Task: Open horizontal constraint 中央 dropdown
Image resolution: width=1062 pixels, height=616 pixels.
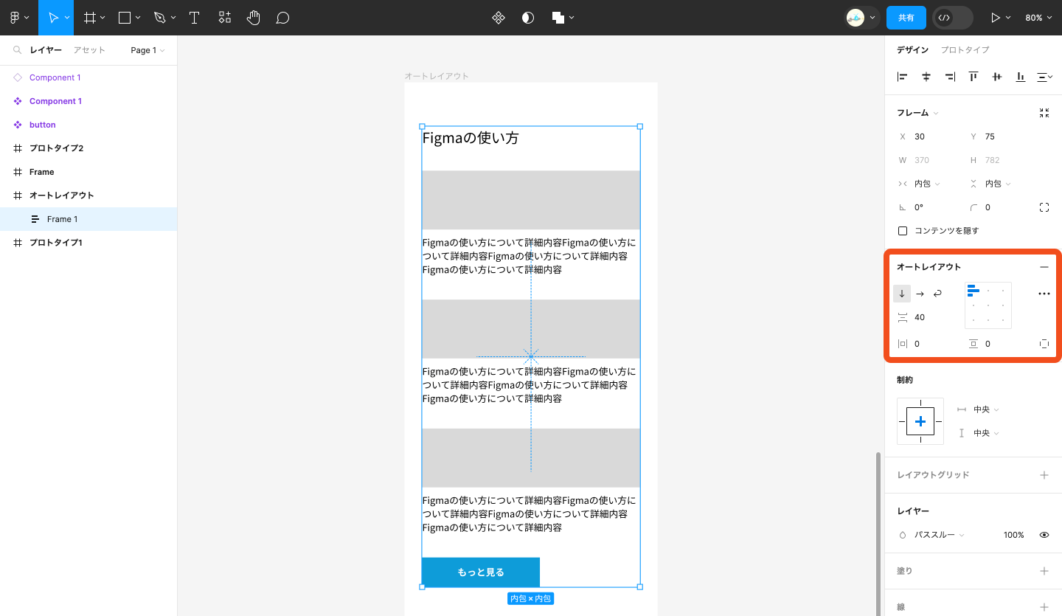Action: point(986,409)
